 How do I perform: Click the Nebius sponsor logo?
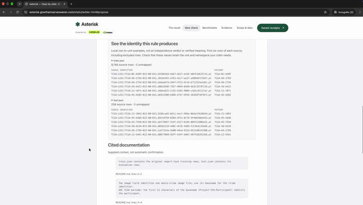94,32
